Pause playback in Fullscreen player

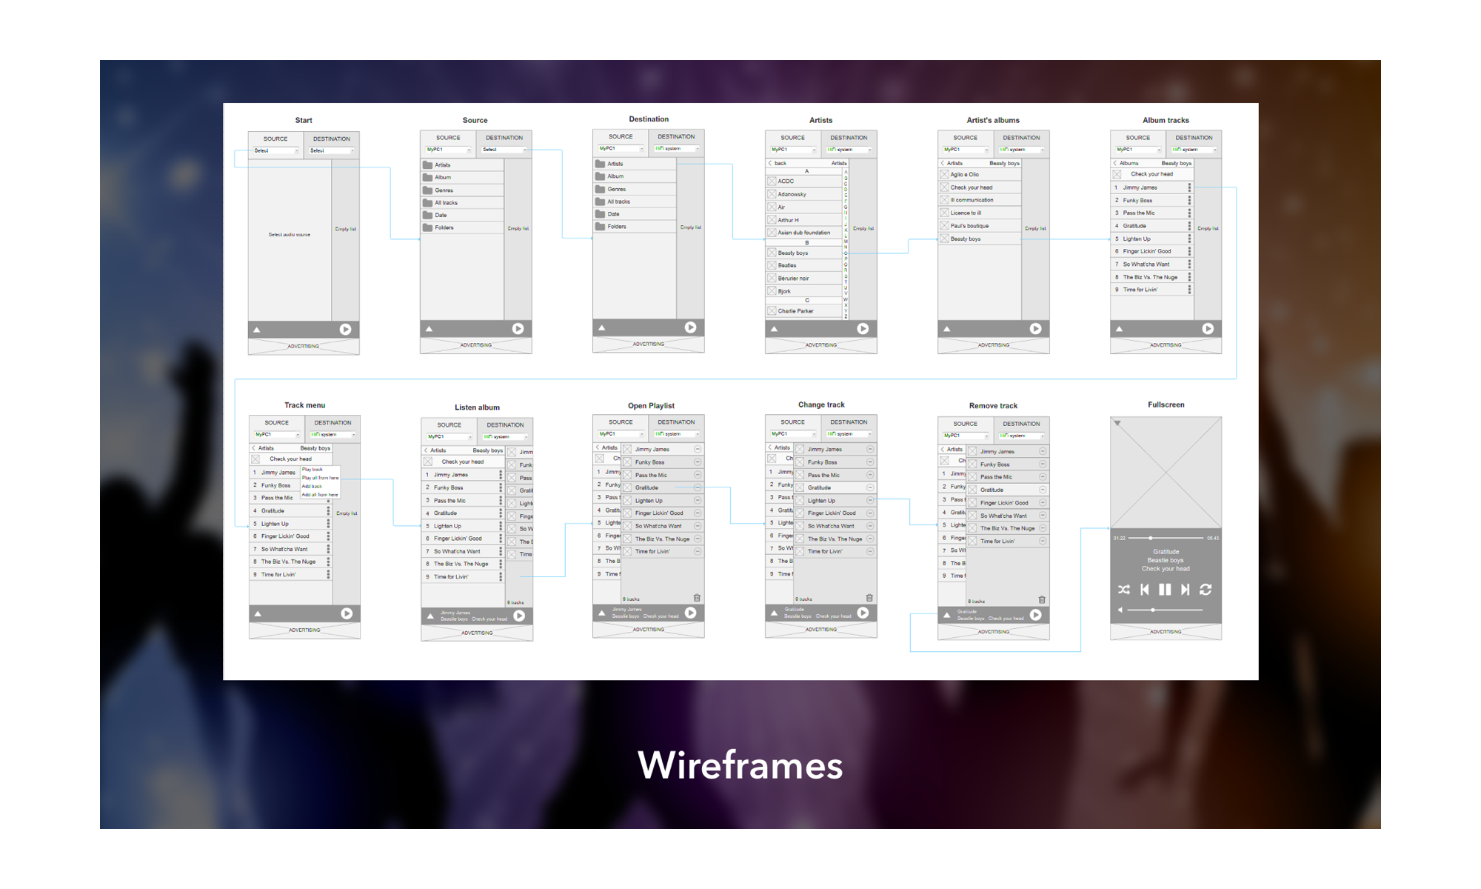point(1165,590)
